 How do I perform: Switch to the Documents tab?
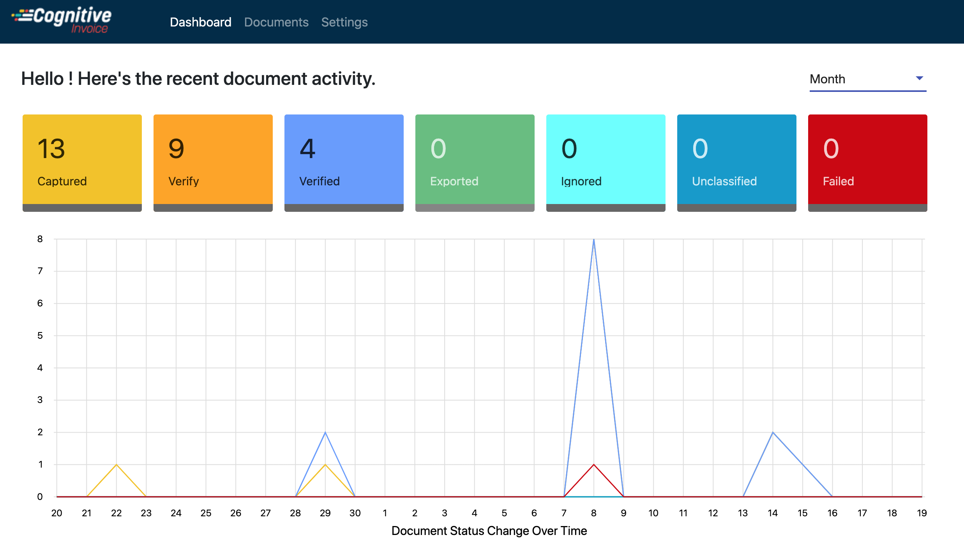pyautogui.click(x=276, y=22)
